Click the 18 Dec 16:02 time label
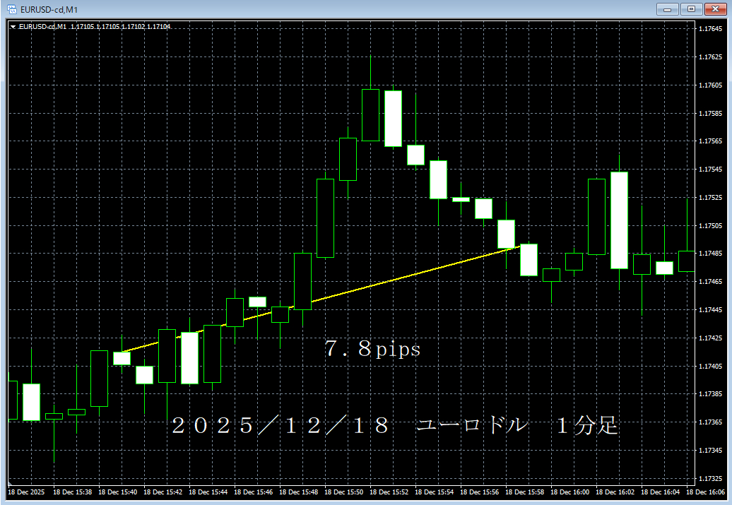This screenshot has width=732, height=505. click(x=615, y=492)
